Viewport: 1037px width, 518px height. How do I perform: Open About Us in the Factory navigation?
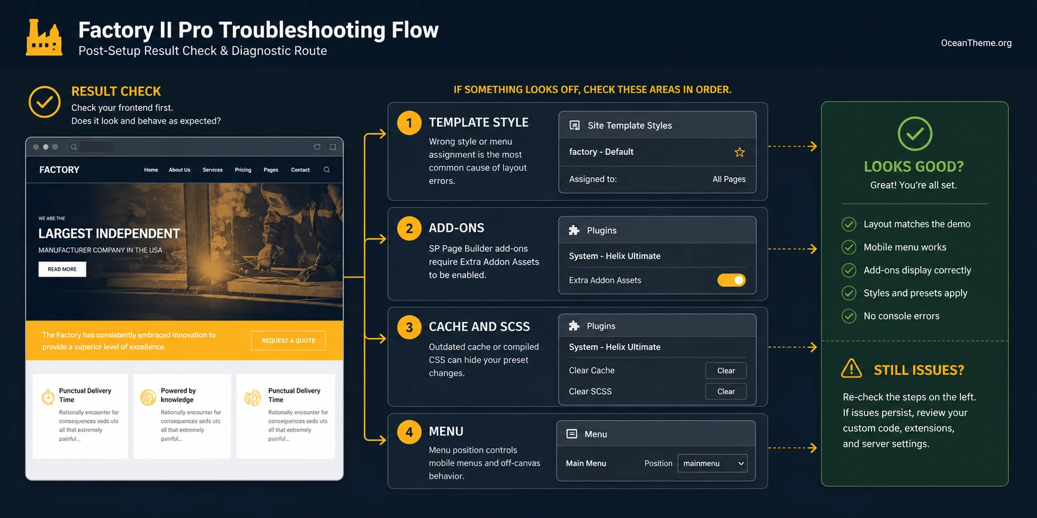pos(179,170)
